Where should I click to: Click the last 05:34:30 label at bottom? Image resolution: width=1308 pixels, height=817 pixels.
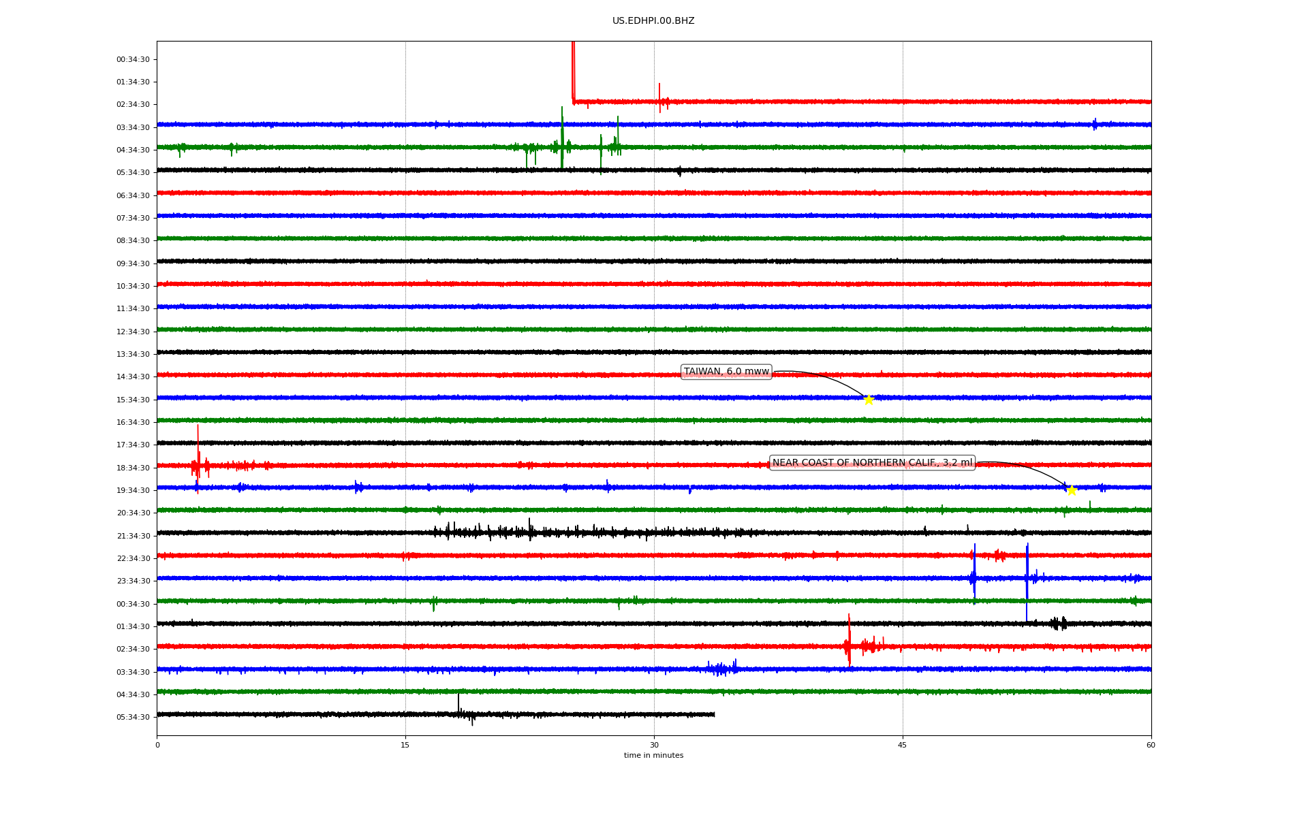click(x=133, y=717)
